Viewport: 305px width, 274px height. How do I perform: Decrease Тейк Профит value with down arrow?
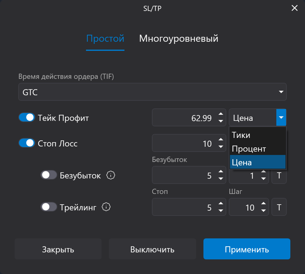pyautogui.click(x=221, y=121)
